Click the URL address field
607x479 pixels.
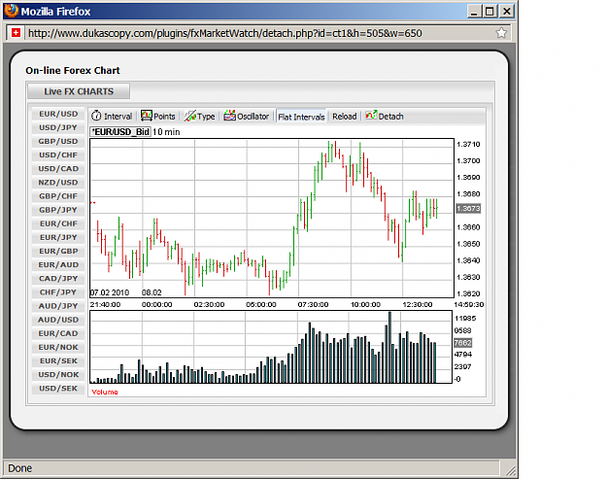click(x=260, y=33)
